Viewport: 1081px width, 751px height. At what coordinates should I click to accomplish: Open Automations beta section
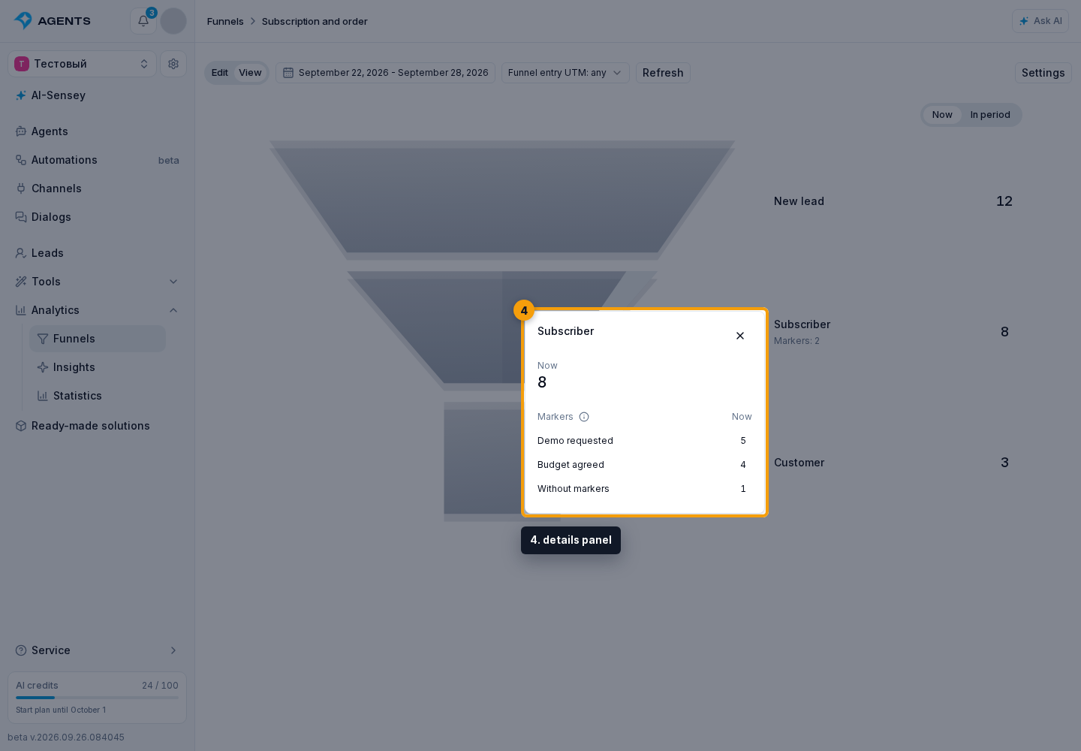pos(98,160)
